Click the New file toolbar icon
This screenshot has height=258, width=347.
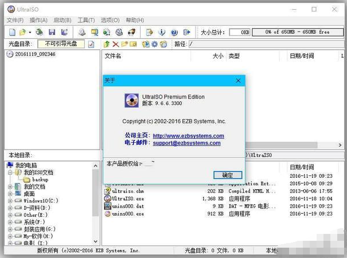(12, 32)
